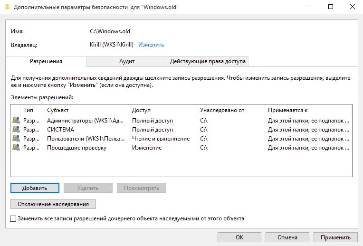The width and height of the screenshot is (363, 246).
Task: Confirm with the OK button
Action: coord(239,237)
